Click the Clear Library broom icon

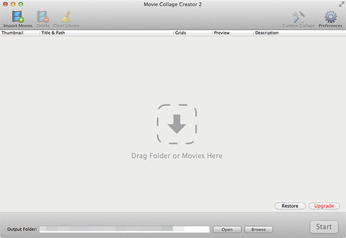click(66, 17)
